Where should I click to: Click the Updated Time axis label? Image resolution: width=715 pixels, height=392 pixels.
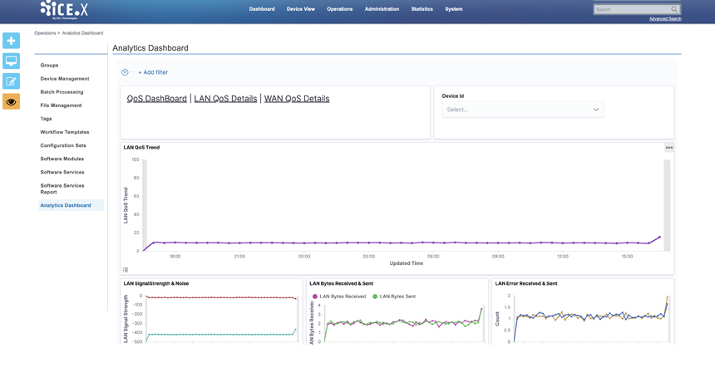pyautogui.click(x=407, y=263)
